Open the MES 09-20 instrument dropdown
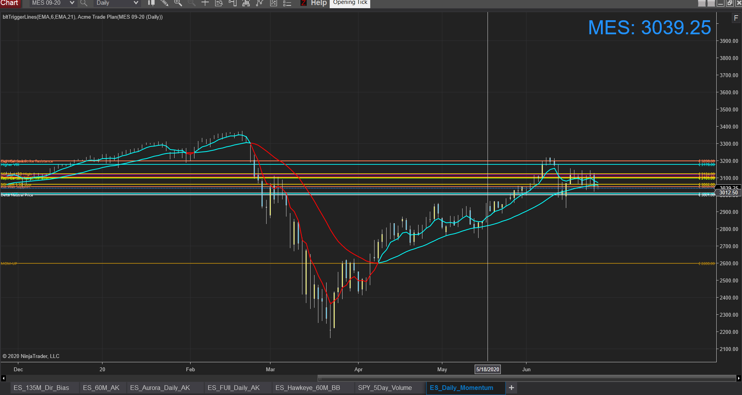 (x=53, y=3)
